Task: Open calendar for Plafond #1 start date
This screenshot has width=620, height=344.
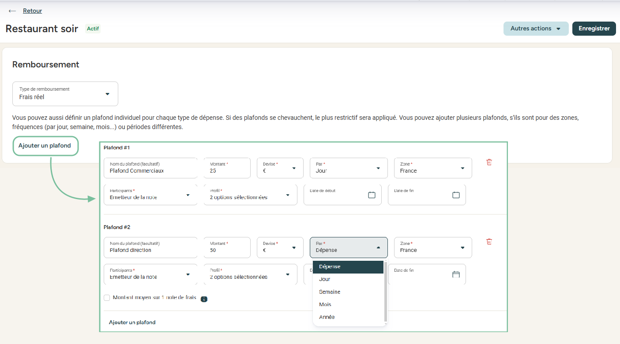Action: pyautogui.click(x=372, y=195)
